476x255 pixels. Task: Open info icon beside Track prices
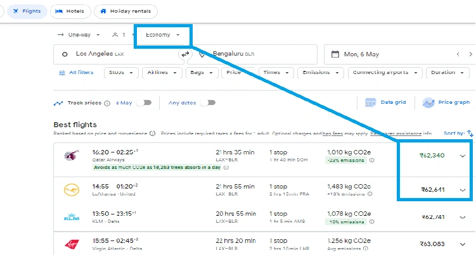107,103
